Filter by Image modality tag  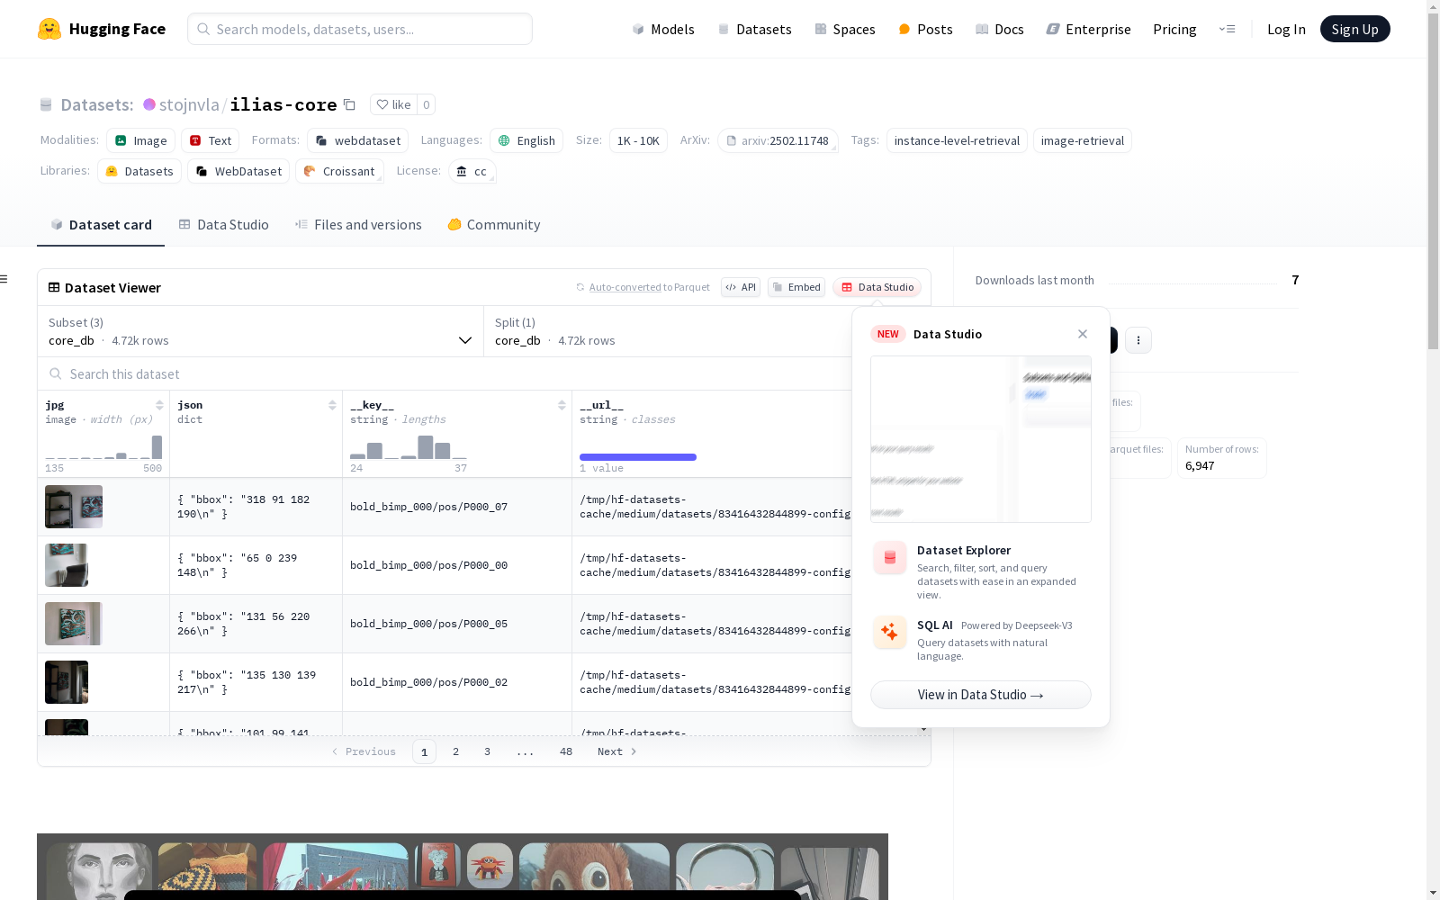pyautogui.click(x=140, y=140)
